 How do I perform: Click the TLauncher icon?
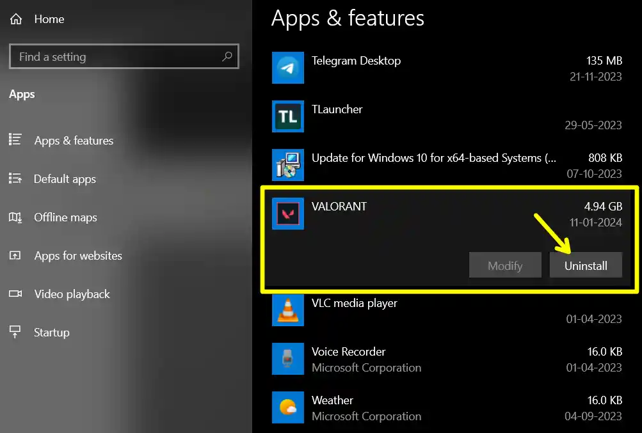click(287, 117)
